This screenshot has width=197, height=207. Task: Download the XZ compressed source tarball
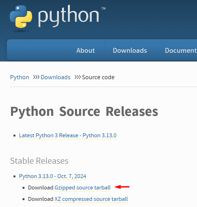tap(91, 199)
